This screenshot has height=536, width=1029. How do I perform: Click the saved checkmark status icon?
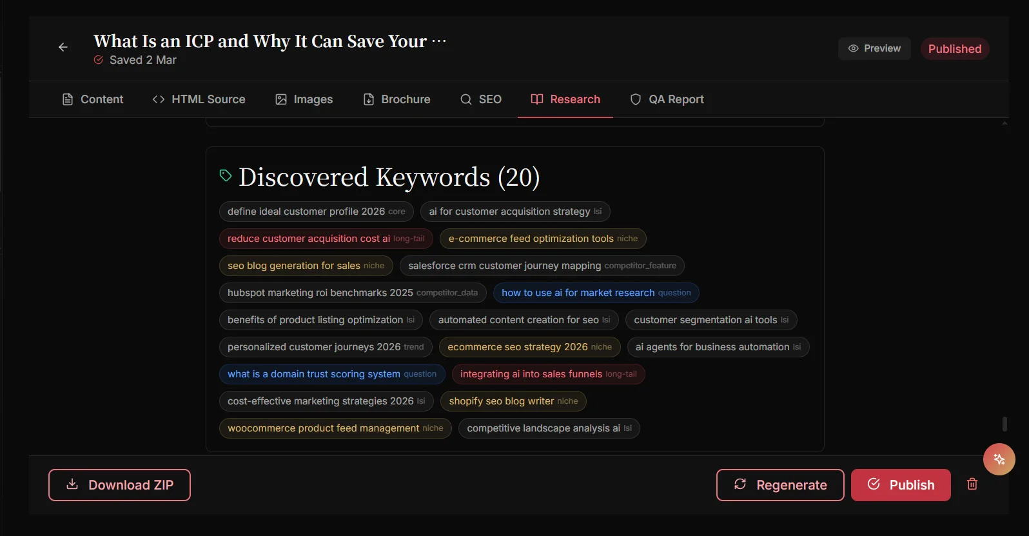(x=99, y=60)
